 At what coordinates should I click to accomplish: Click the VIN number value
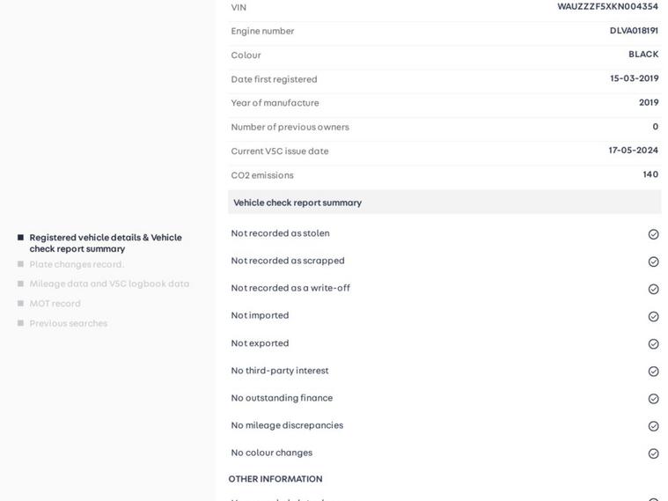point(607,7)
